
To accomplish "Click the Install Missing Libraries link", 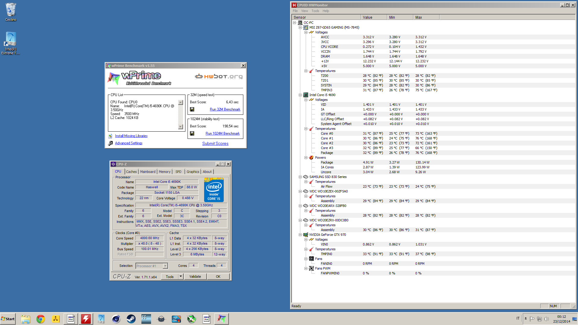I will [x=131, y=136].
